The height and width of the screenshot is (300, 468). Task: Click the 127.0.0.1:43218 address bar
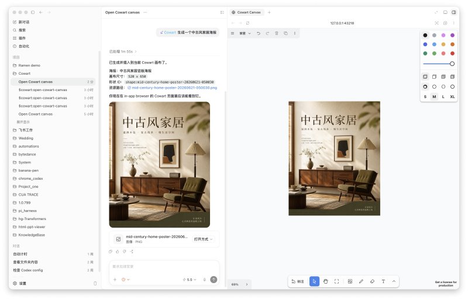pyautogui.click(x=342, y=23)
